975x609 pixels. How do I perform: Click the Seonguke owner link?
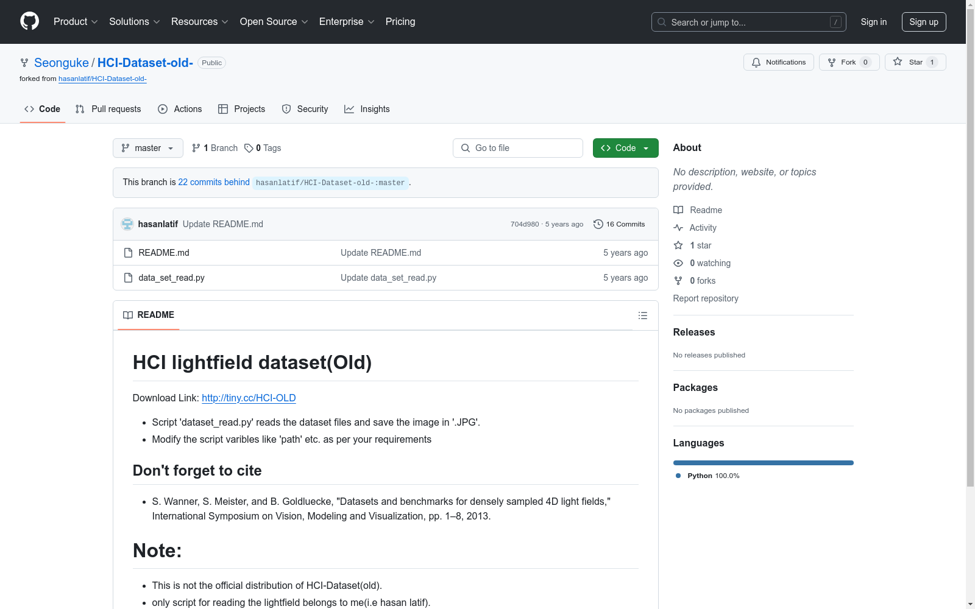62,63
